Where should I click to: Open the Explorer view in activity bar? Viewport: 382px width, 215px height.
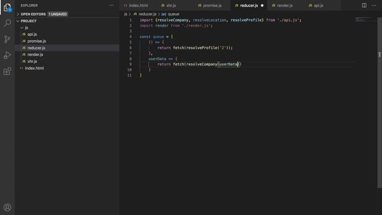pos(7,7)
